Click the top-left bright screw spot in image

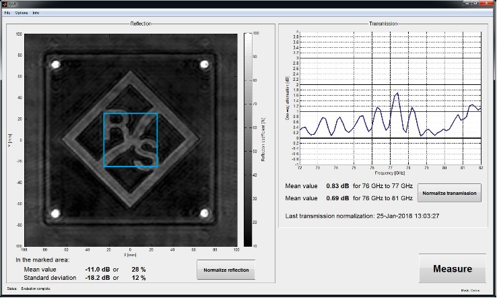(x=56, y=65)
